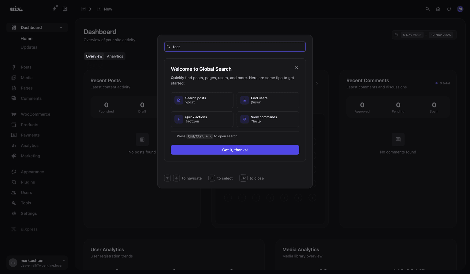Switch to the Analytics tab
The width and height of the screenshot is (470, 274).
click(x=115, y=56)
